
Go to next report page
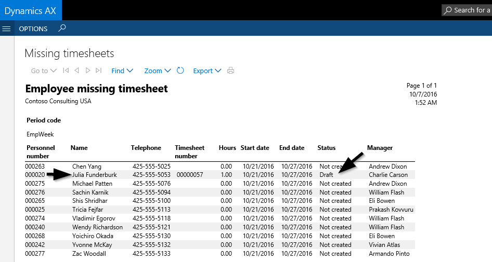[88, 71]
